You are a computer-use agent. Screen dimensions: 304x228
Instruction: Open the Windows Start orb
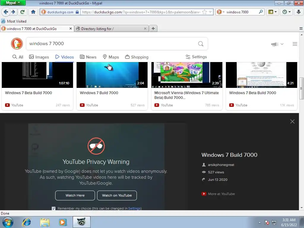point(8,222)
